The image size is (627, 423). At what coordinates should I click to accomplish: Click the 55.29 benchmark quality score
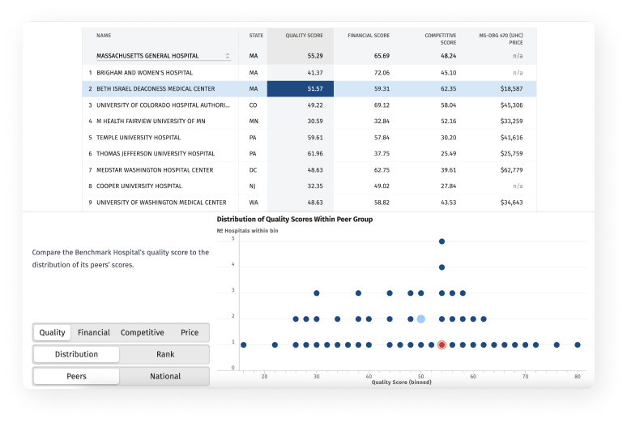point(315,56)
